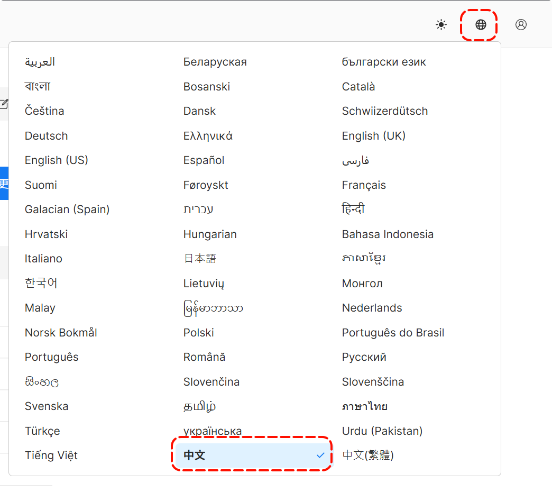
Task: Pick Español from the language menu
Action: [204, 160]
